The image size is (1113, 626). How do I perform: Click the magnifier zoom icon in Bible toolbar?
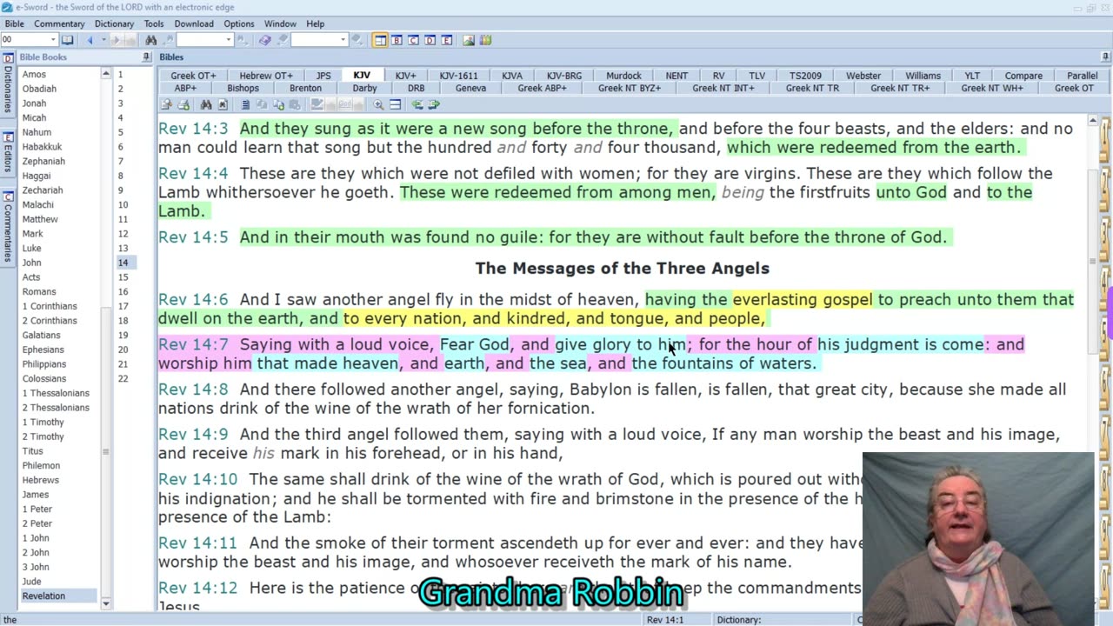point(378,104)
